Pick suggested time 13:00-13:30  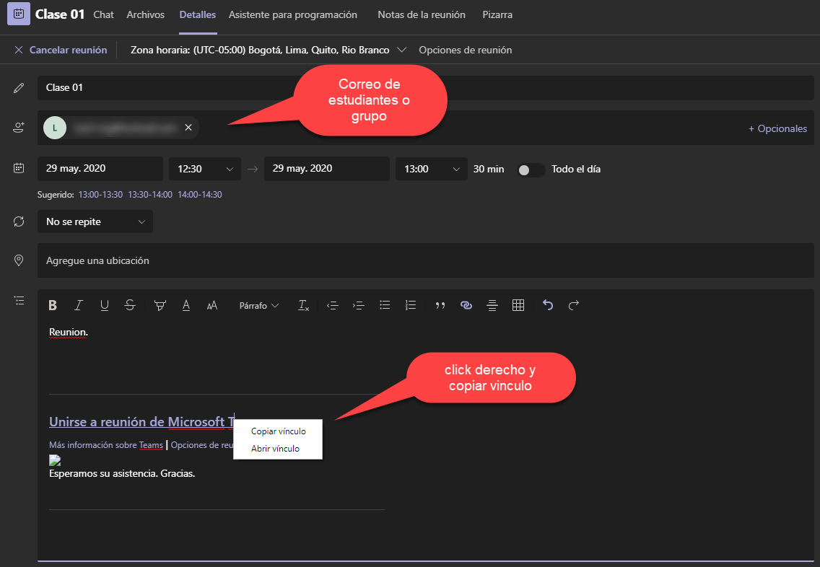(100, 194)
